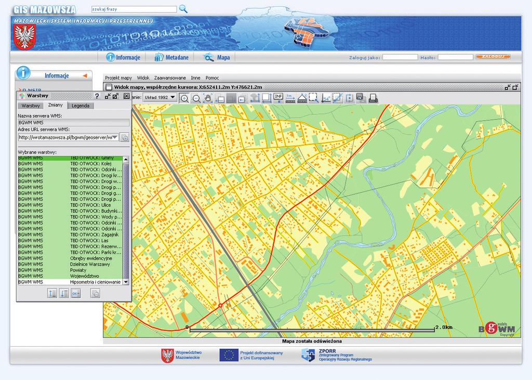This screenshot has height=380, width=532.
Task: Click the Zaloguj jako username field
Action: (400, 57)
